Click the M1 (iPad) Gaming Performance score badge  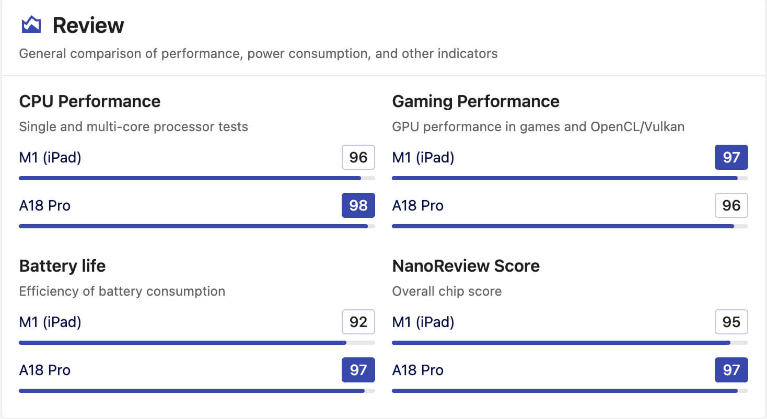731,157
